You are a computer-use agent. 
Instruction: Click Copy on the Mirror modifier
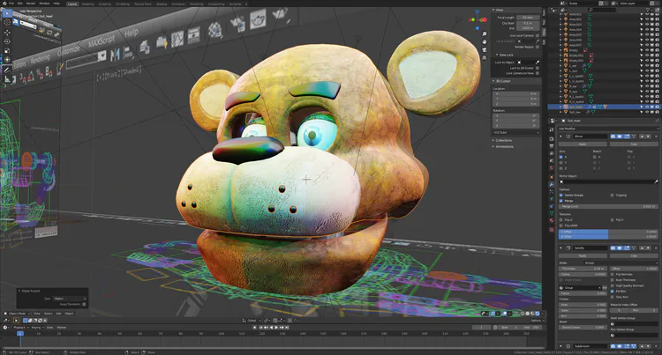click(x=634, y=144)
